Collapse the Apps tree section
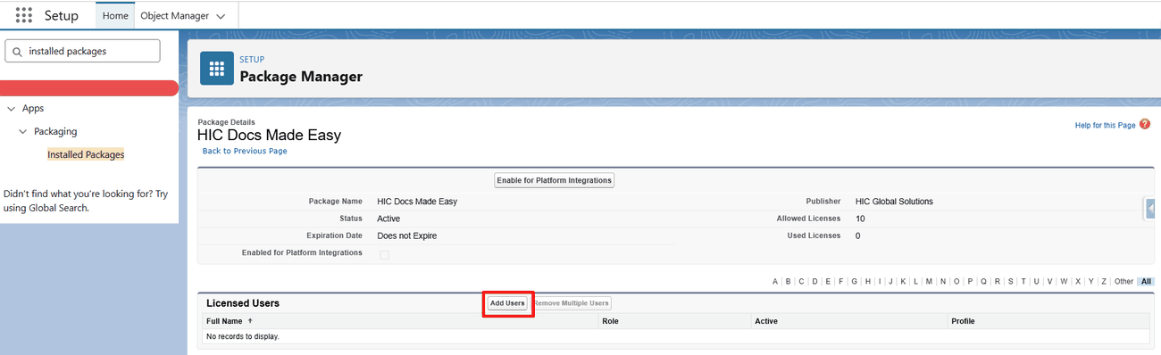The width and height of the screenshot is (1161, 355). [11, 108]
